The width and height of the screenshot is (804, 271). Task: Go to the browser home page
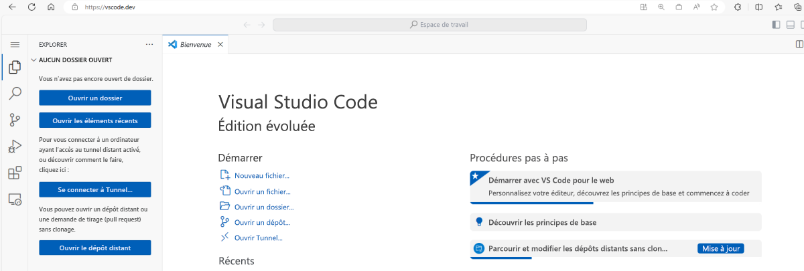tap(51, 7)
